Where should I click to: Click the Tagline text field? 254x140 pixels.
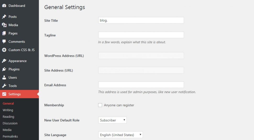tap(141, 35)
